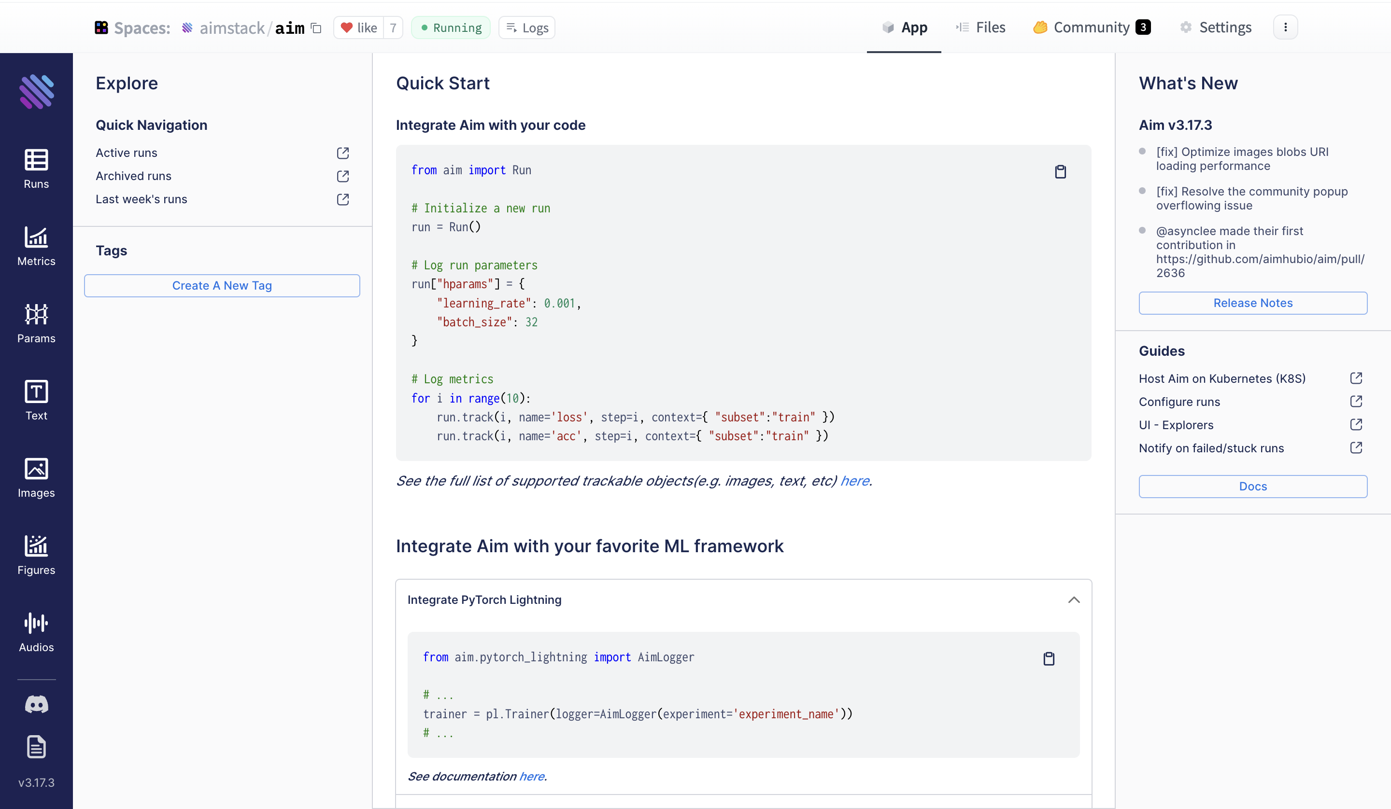Open Active runs external link icon
The height and width of the screenshot is (809, 1391).
point(343,153)
